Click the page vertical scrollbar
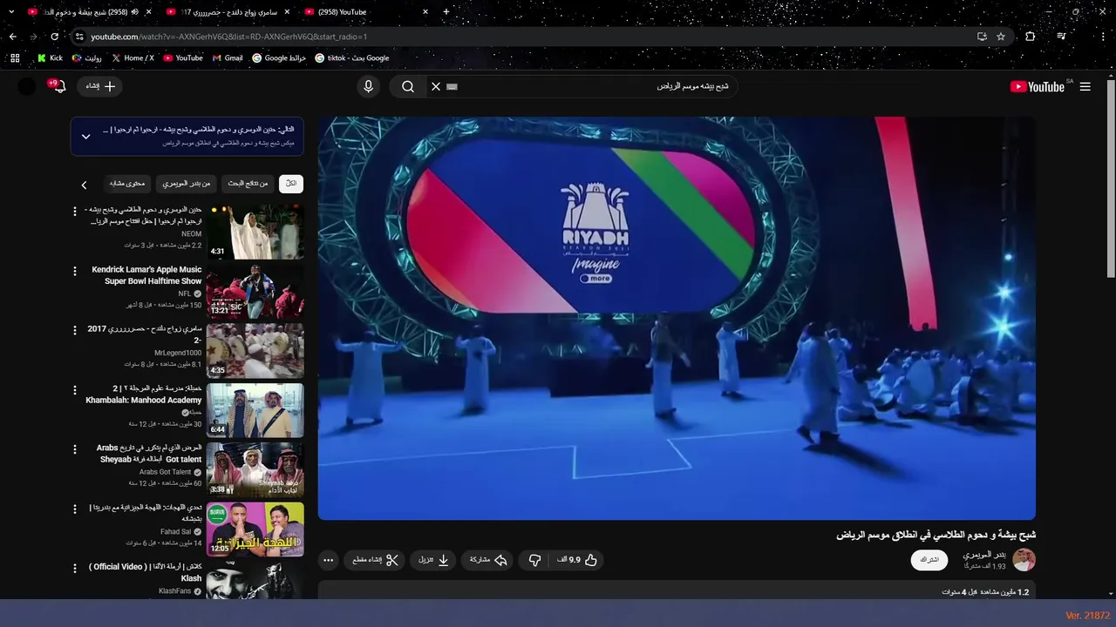This screenshot has width=1116, height=627. [1111, 179]
